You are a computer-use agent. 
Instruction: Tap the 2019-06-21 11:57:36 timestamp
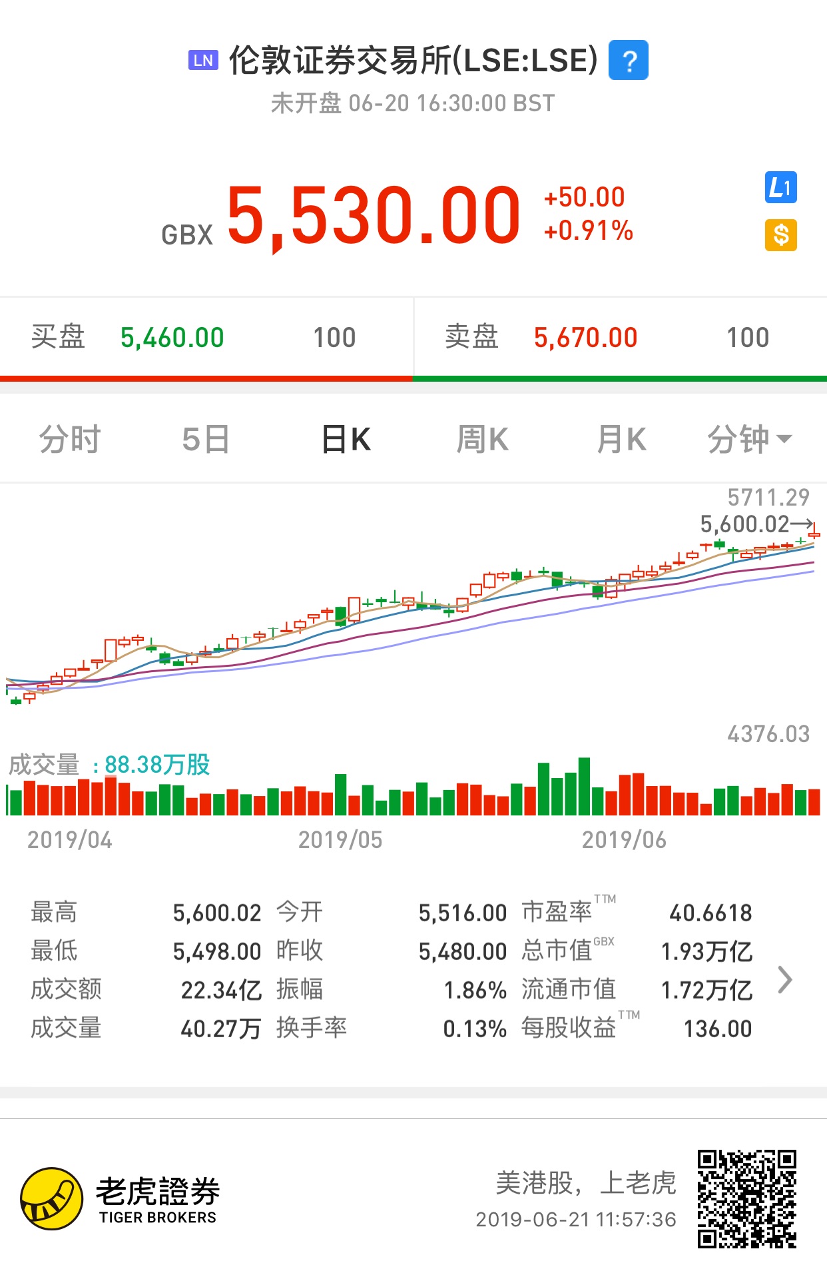pos(576,1219)
